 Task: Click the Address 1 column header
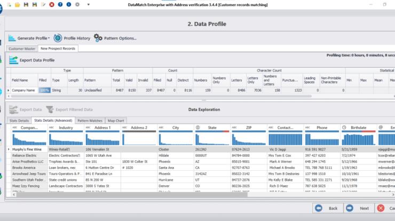pyautogui.click(x=102, y=128)
